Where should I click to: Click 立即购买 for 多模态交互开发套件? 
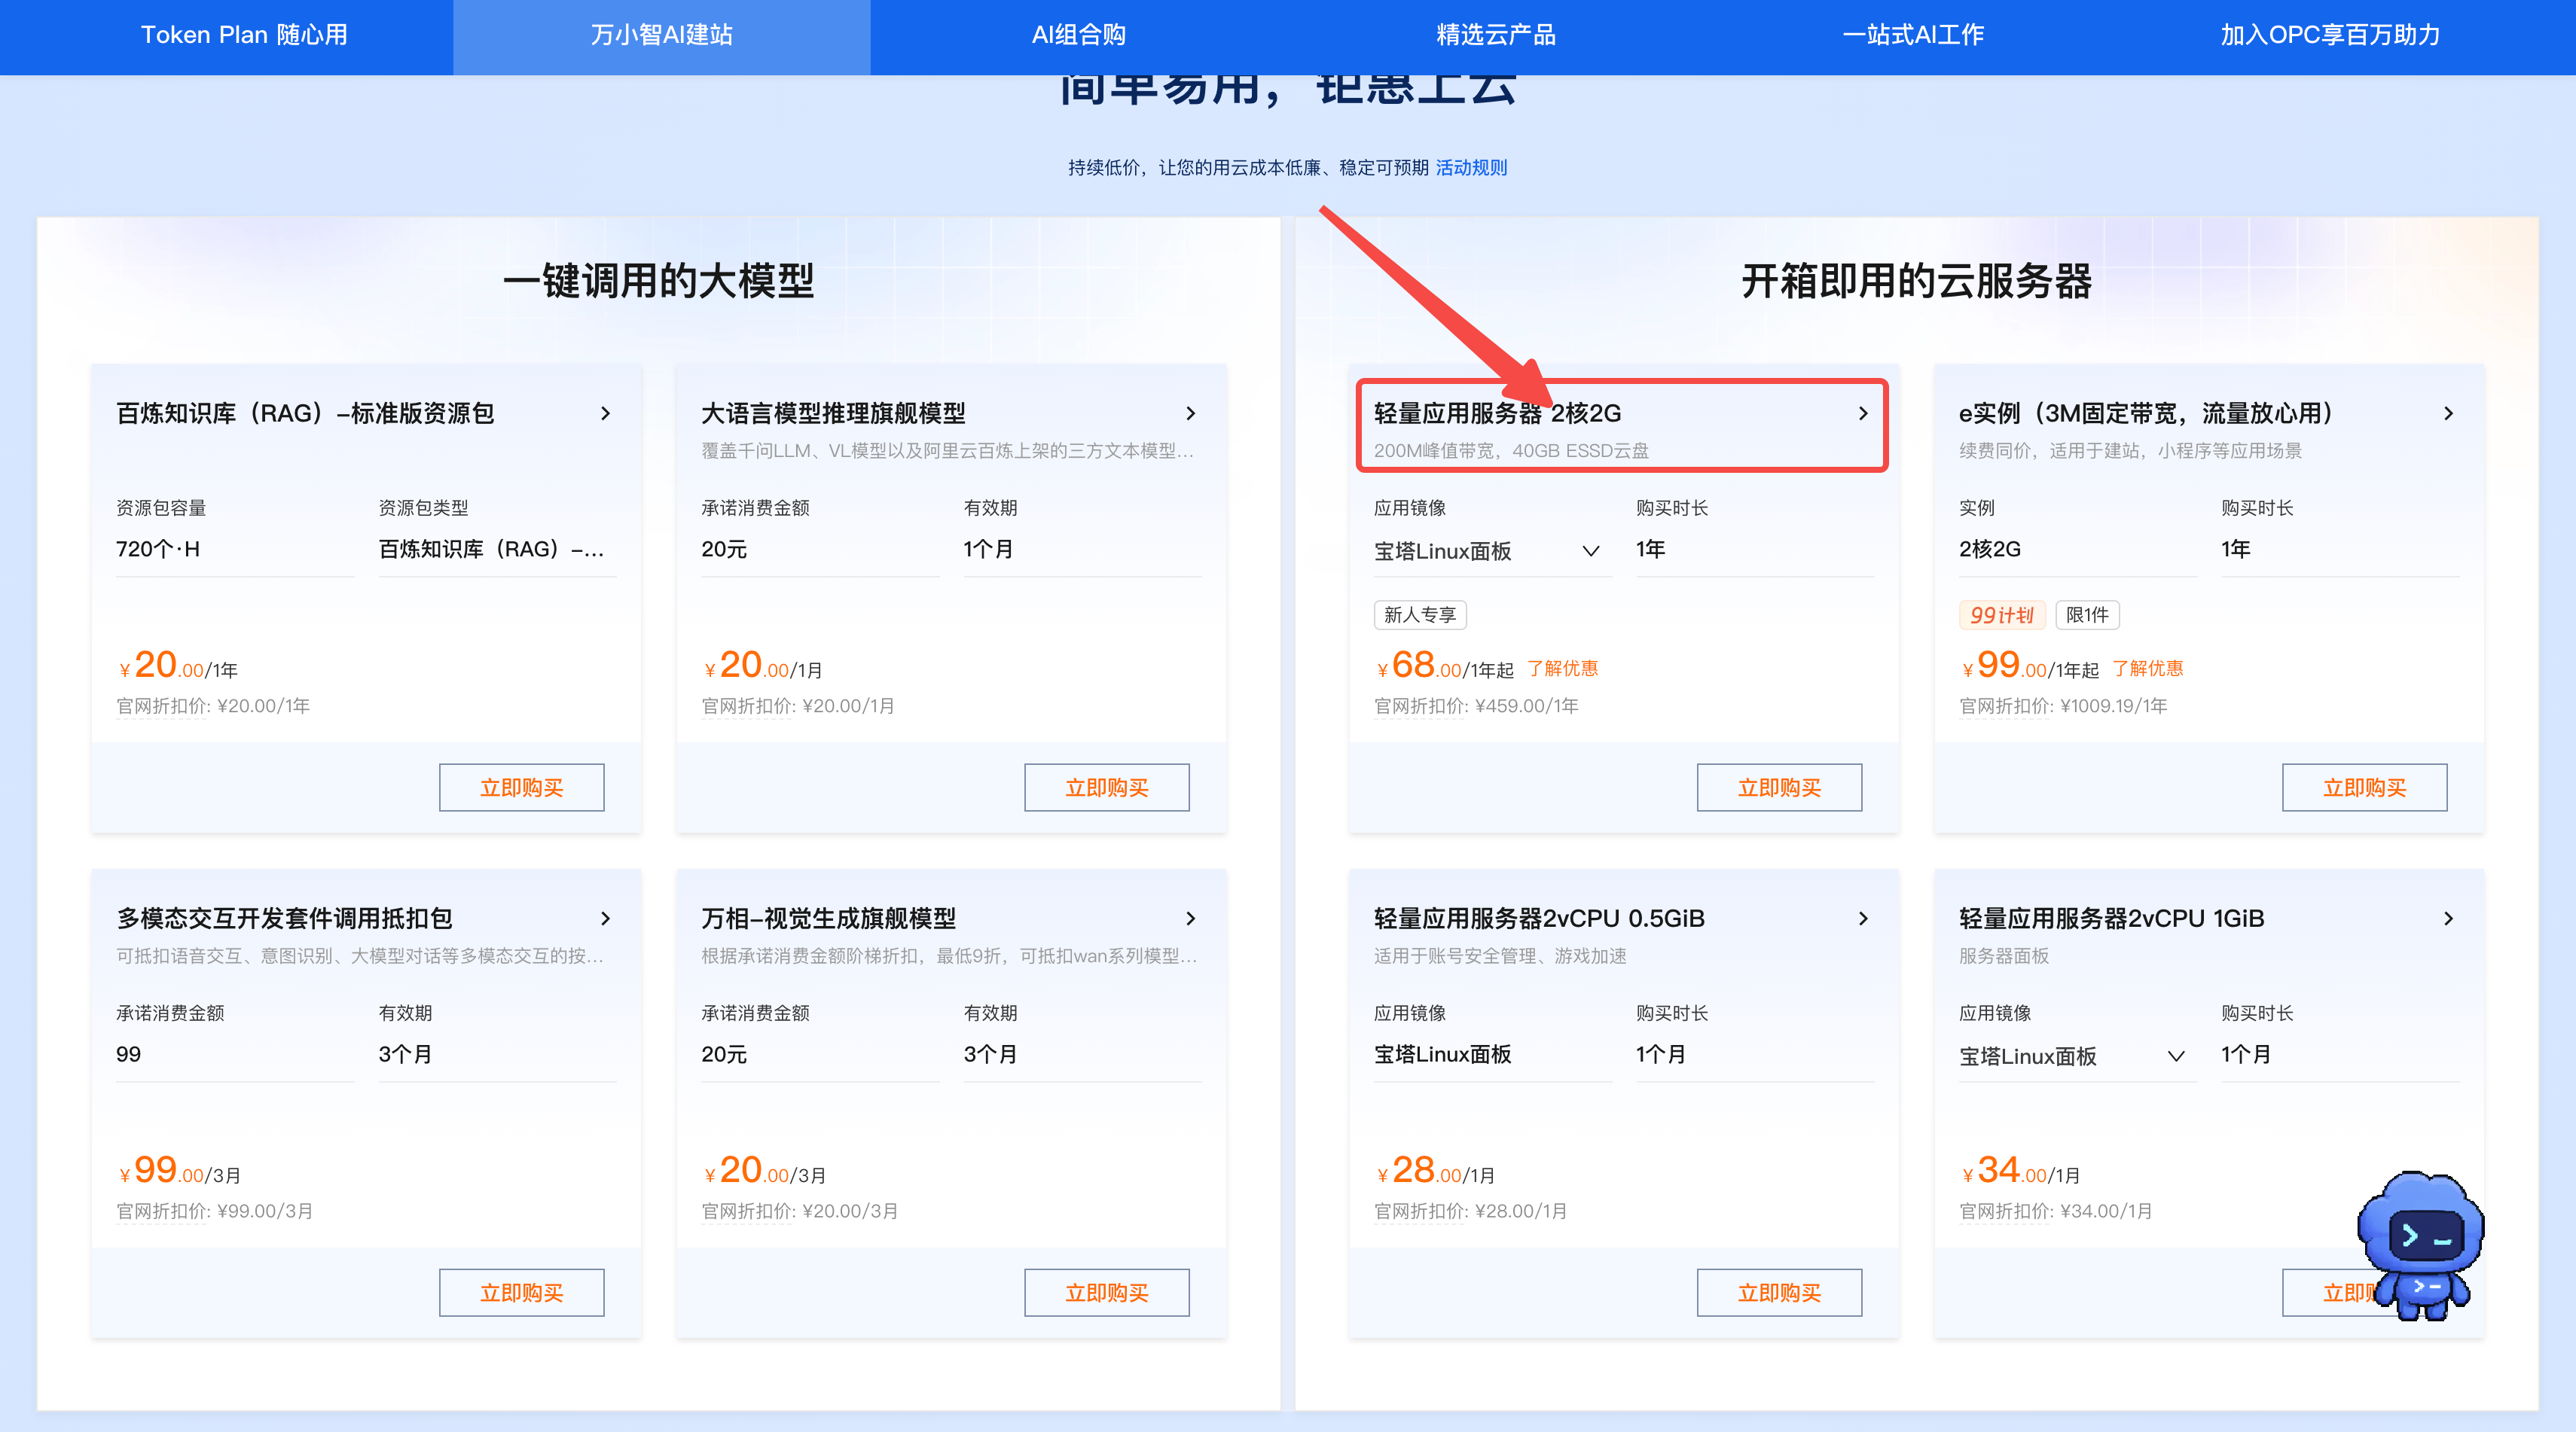pyautogui.click(x=522, y=1292)
